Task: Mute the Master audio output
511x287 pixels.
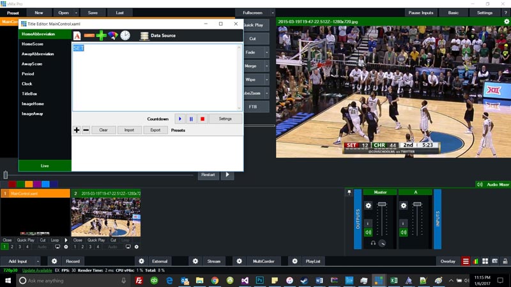Action: 369,232
